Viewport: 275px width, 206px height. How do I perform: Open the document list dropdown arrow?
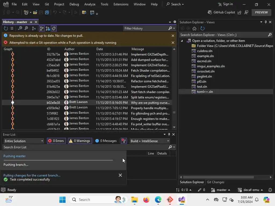click(x=170, y=22)
